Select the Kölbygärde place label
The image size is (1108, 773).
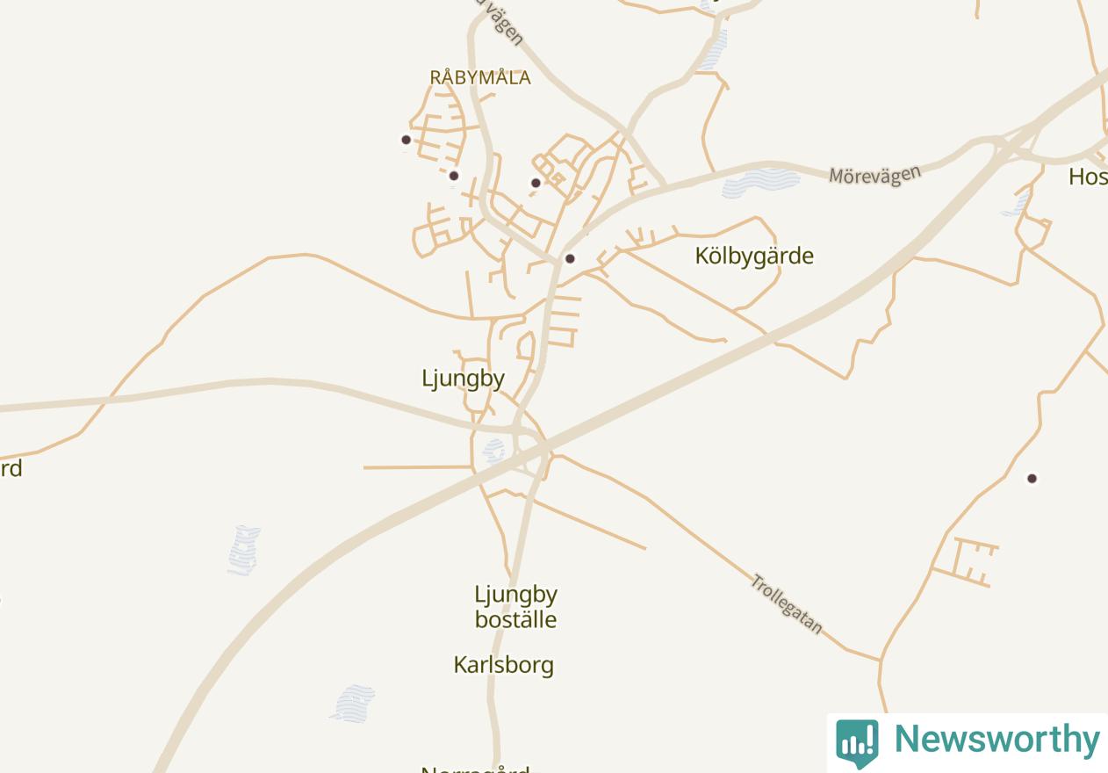[754, 256]
